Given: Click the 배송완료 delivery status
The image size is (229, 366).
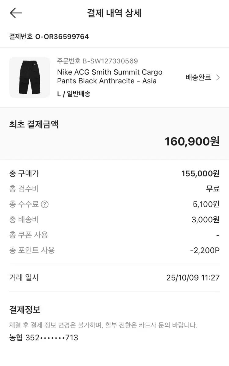Looking at the screenshot, I should coord(198,77).
